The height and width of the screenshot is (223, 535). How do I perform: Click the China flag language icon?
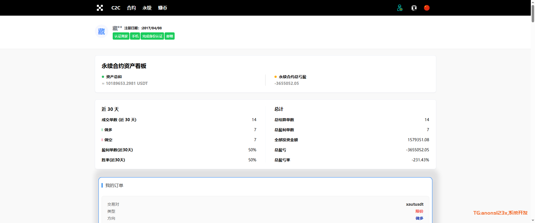pos(426,8)
